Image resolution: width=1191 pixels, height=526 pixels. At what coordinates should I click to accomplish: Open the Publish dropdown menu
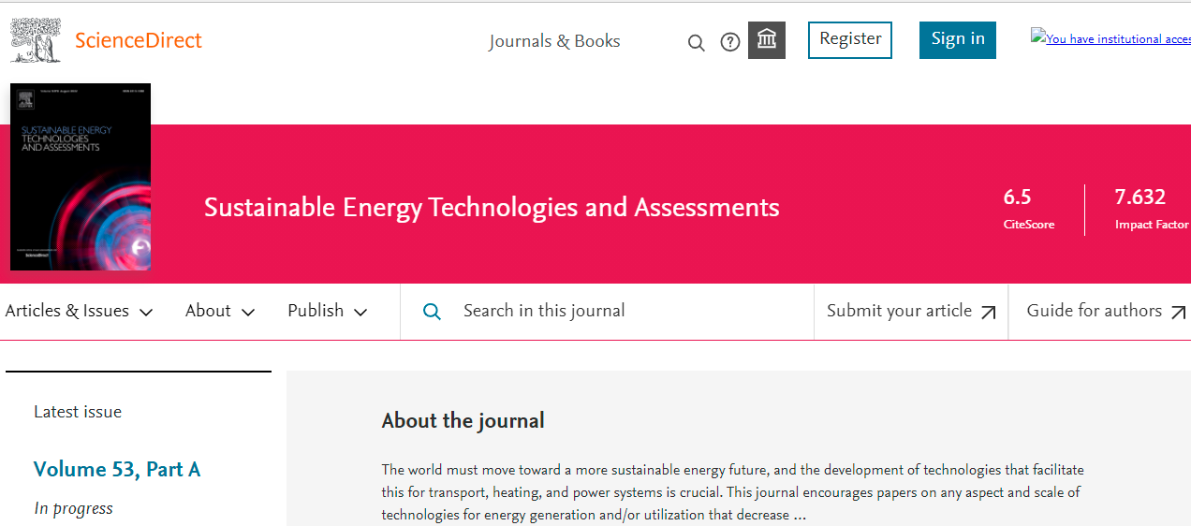click(328, 312)
